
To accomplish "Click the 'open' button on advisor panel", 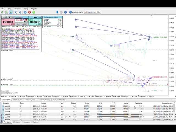I will pyautogui.click(x=18, y=24).
